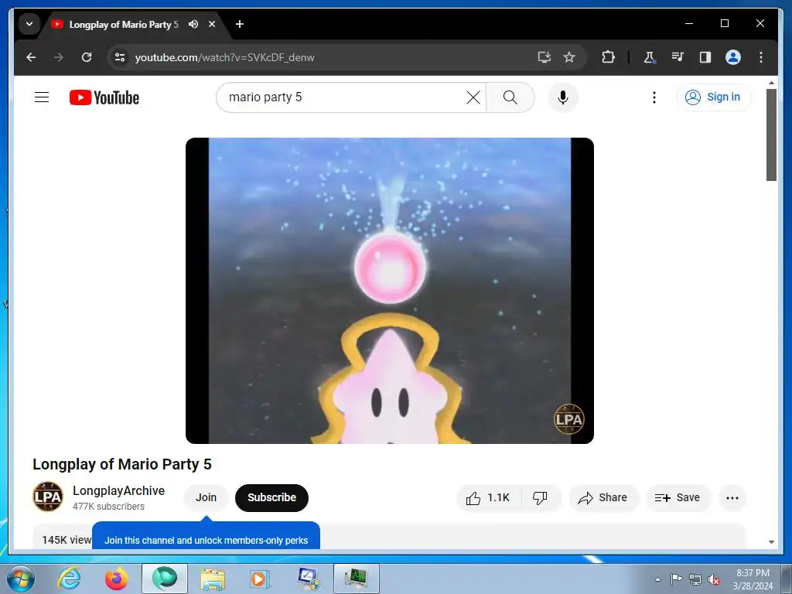View site information icon in address bar
The image size is (792, 594).
tap(120, 57)
